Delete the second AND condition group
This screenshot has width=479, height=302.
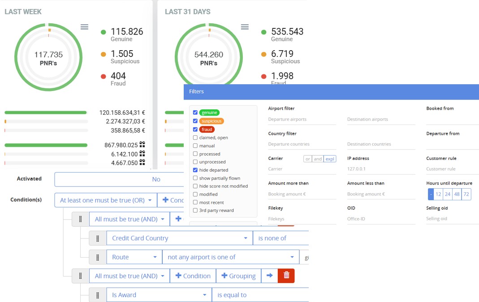tap(286, 276)
